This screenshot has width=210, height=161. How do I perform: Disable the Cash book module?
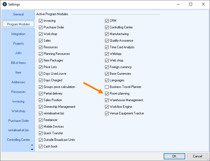pos(41,146)
